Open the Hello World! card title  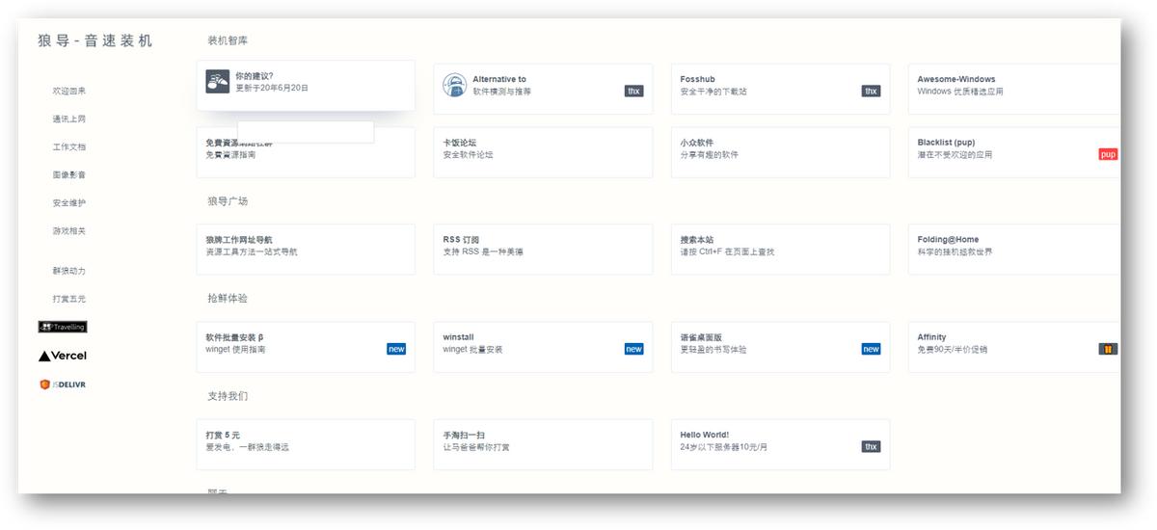click(x=705, y=435)
